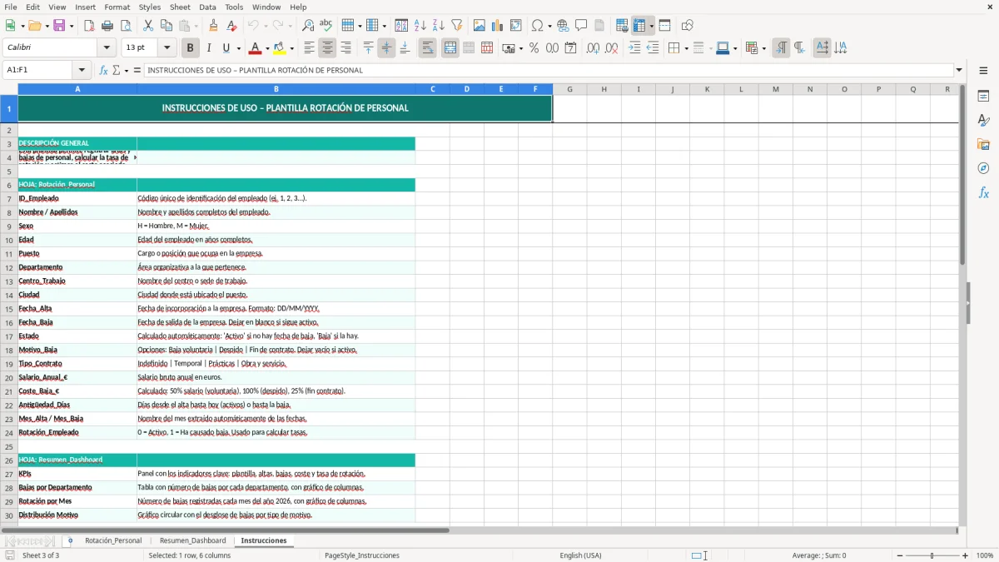Toggle Italic formatting

tap(209, 48)
